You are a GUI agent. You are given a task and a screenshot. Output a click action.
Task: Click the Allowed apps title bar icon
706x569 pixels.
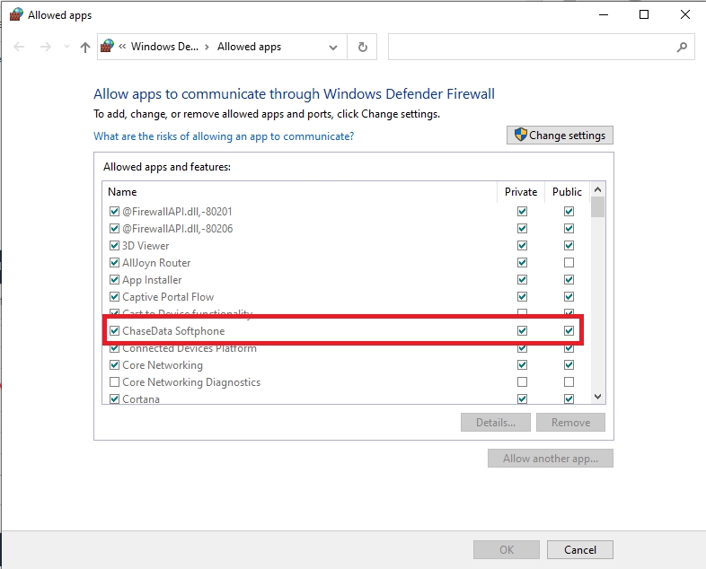17,14
